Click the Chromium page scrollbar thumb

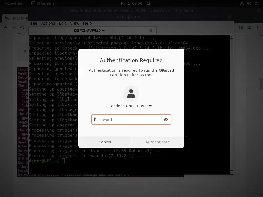[261, 84]
